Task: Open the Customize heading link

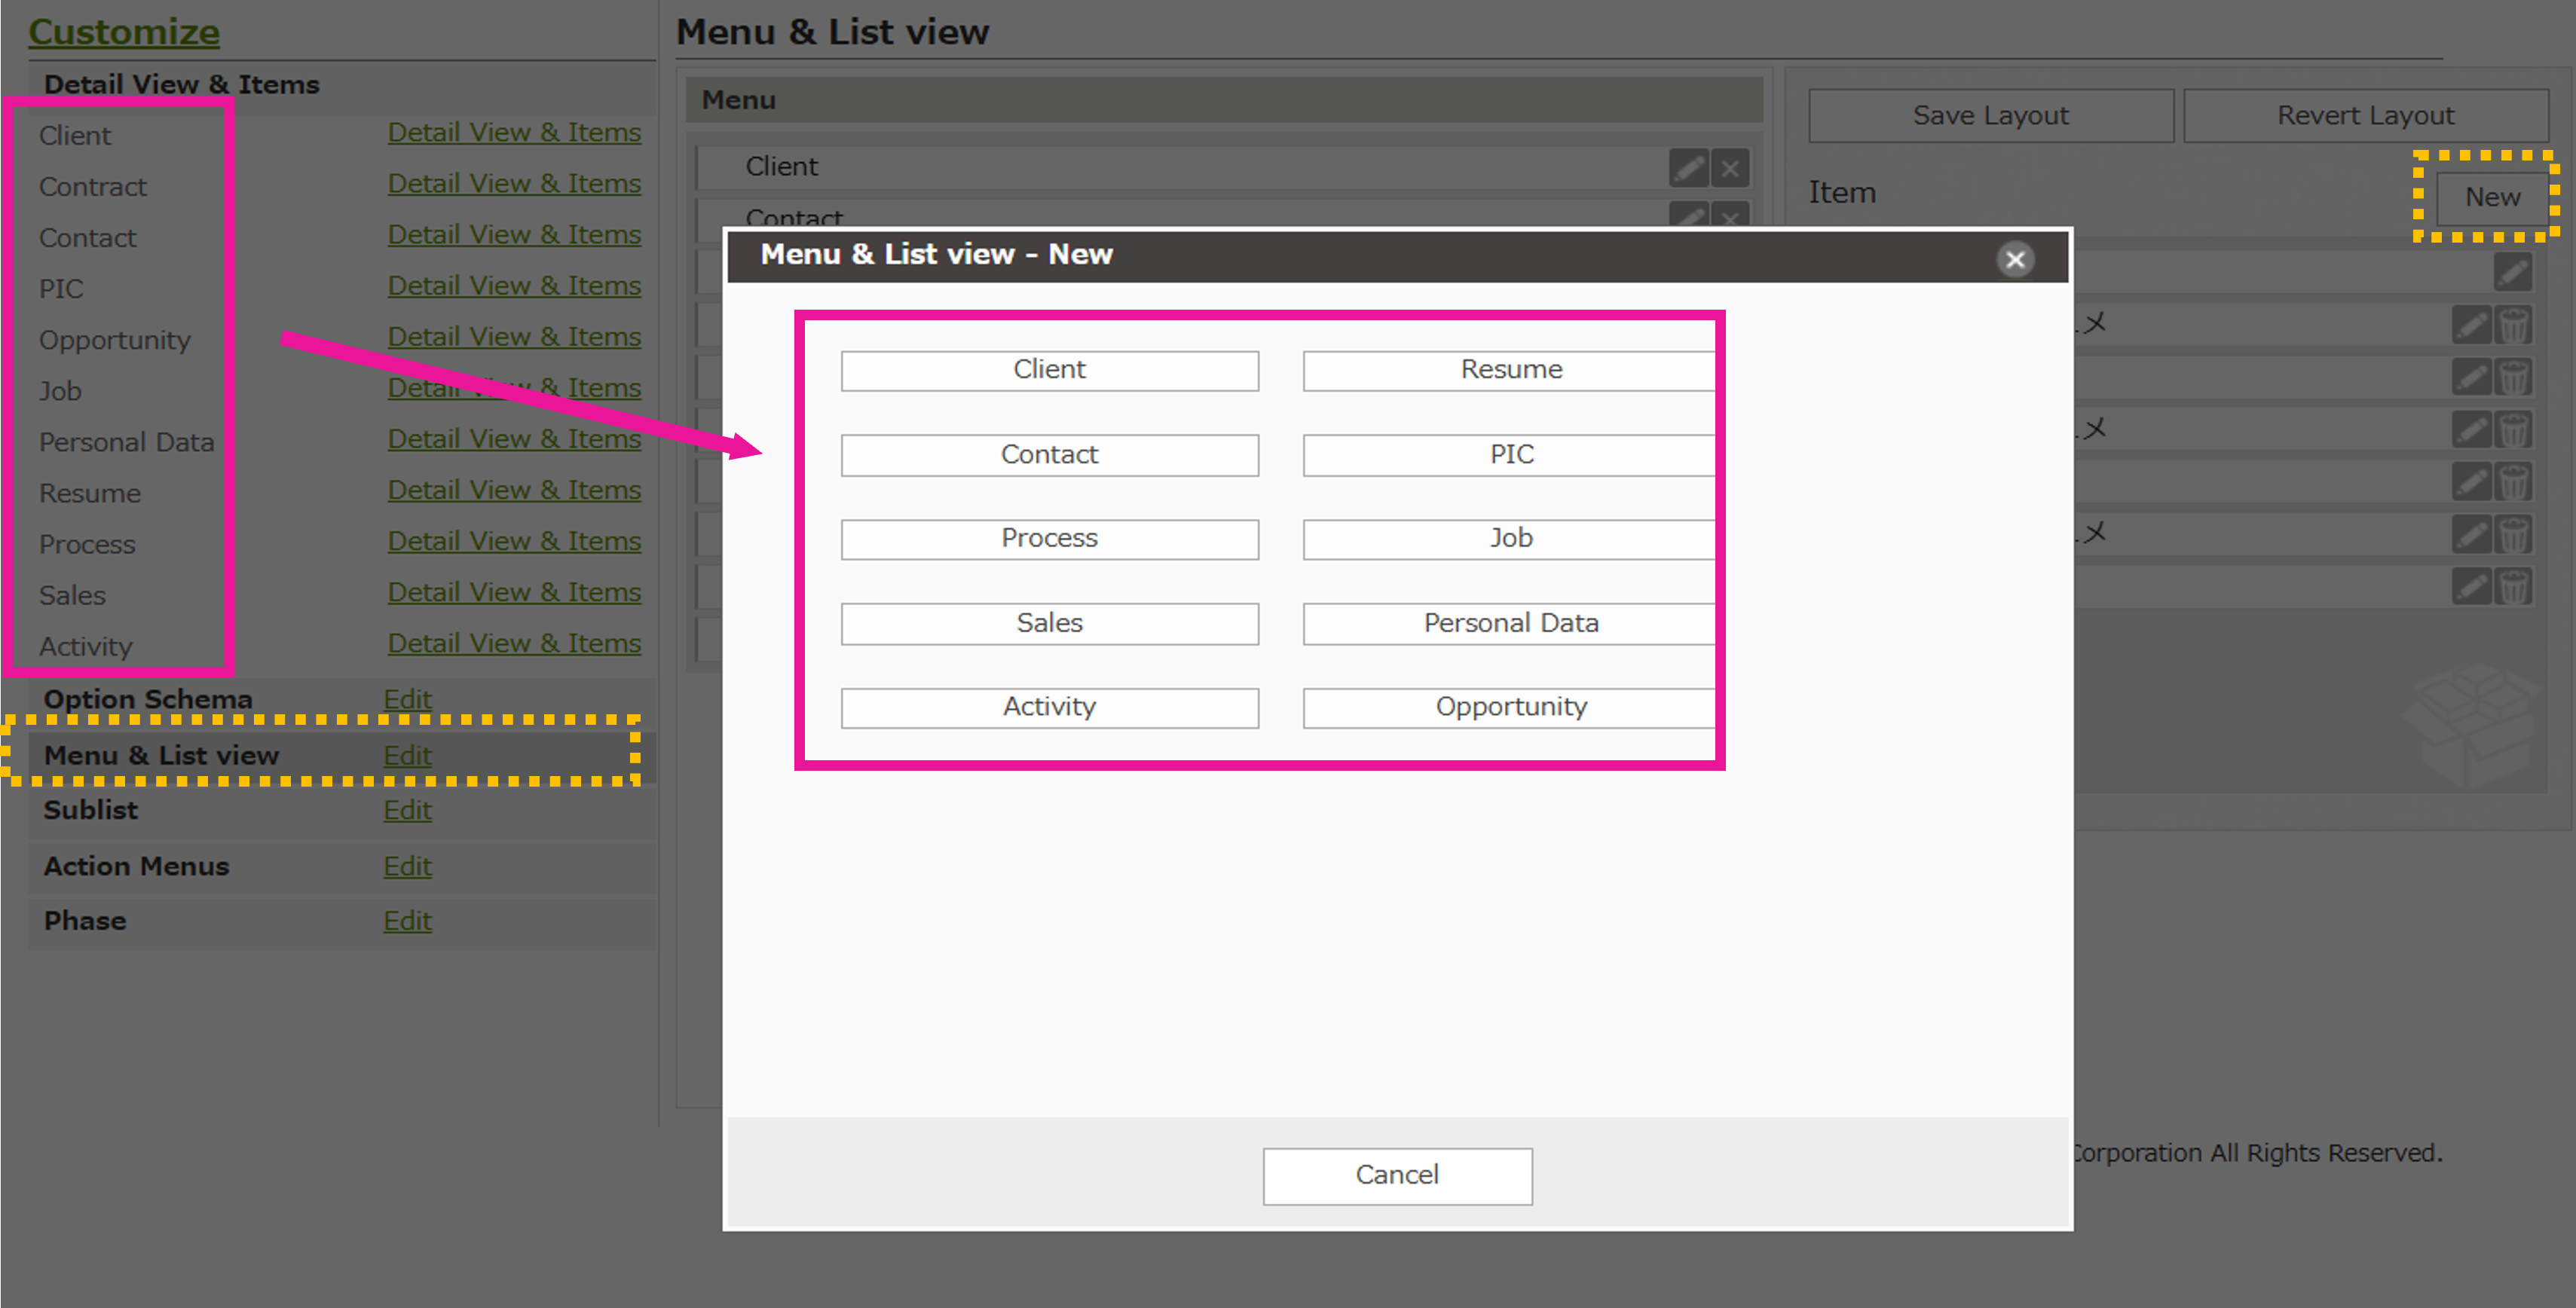Action: point(124,32)
